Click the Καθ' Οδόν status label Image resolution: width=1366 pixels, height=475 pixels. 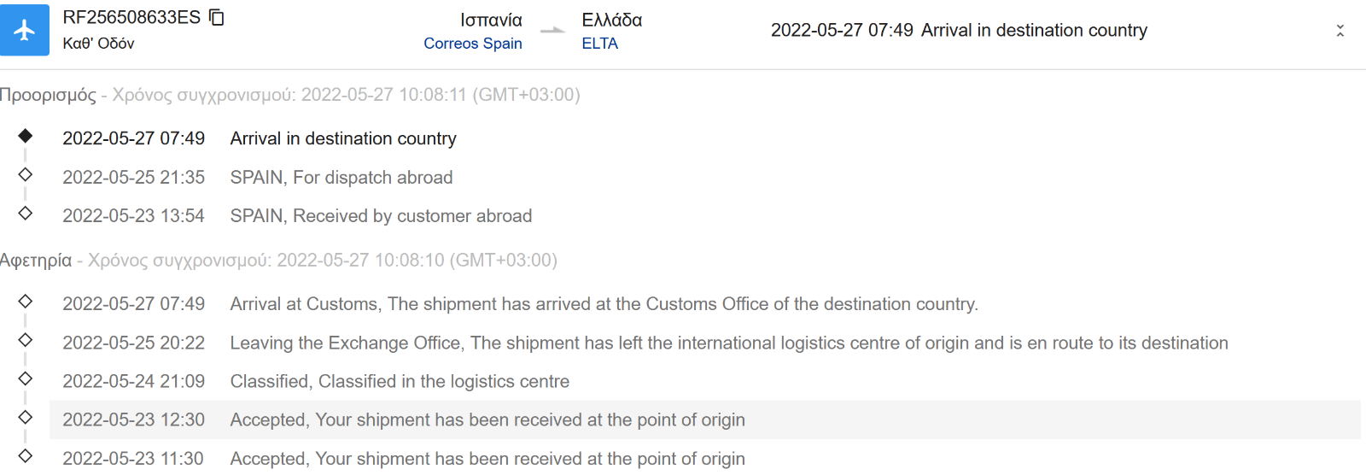pyautogui.click(x=98, y=44)
